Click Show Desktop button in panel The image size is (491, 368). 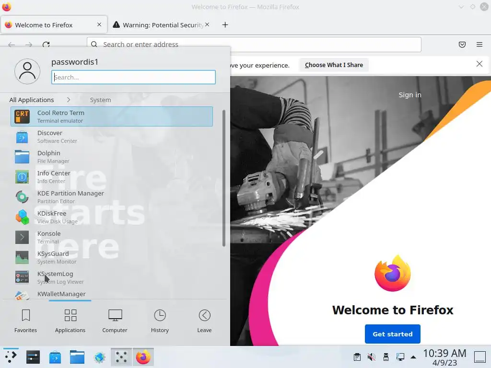[479, 357]
